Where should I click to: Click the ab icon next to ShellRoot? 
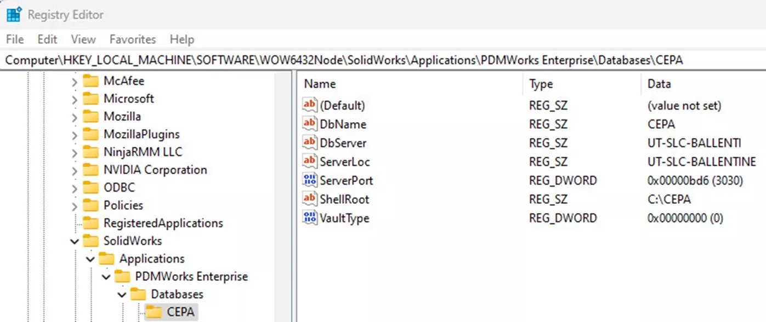[x=309, y=199]
